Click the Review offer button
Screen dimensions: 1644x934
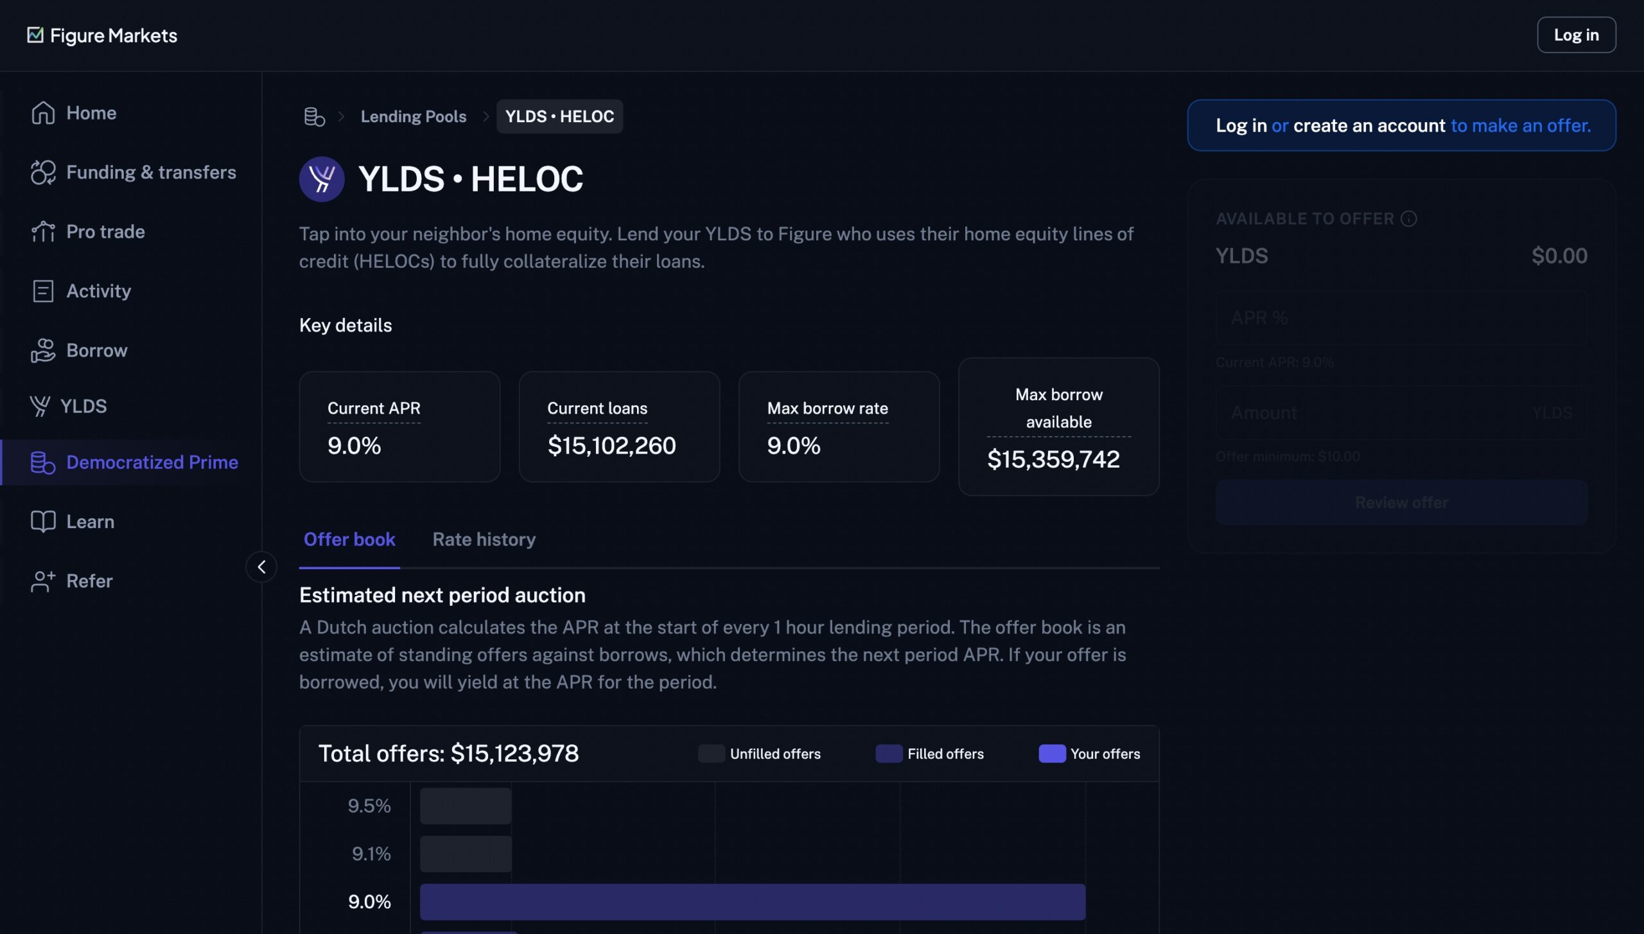tap(1401, 502)
